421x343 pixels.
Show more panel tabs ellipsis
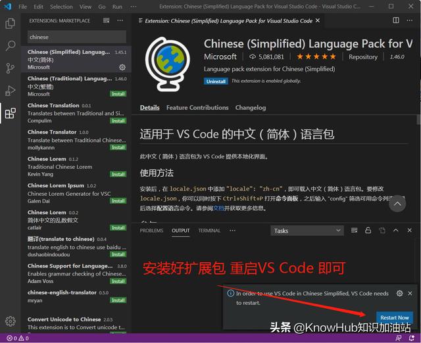[x=232, y=231]
